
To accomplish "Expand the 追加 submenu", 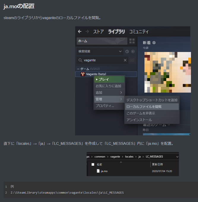I will [x=109, y=92].
